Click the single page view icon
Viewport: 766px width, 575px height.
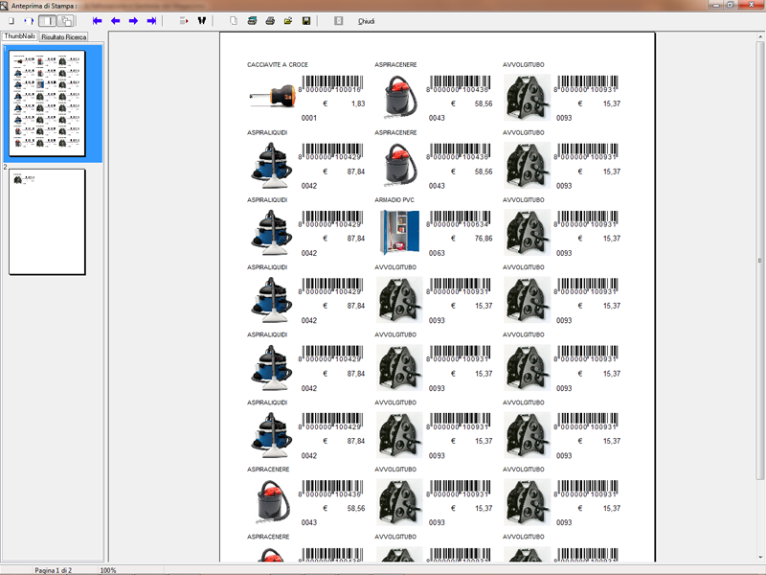pos(11,21)
